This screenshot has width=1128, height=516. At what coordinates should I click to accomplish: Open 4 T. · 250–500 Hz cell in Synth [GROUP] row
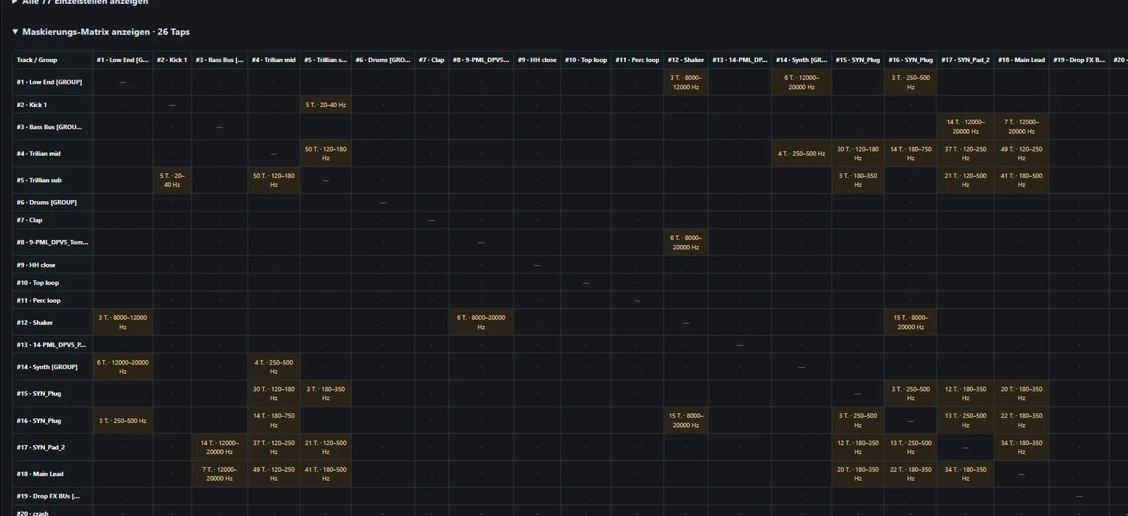click(274, 367)
